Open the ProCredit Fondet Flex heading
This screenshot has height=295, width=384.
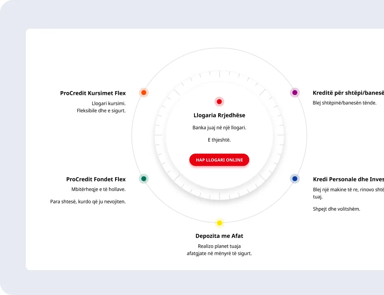[96, 179]
